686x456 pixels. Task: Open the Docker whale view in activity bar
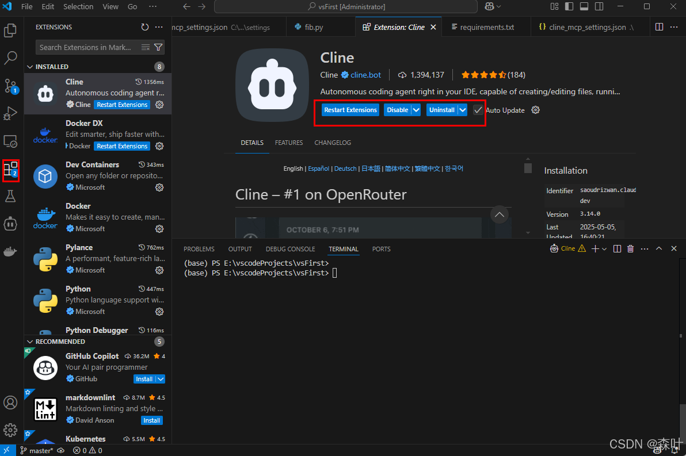pos(10,251)
